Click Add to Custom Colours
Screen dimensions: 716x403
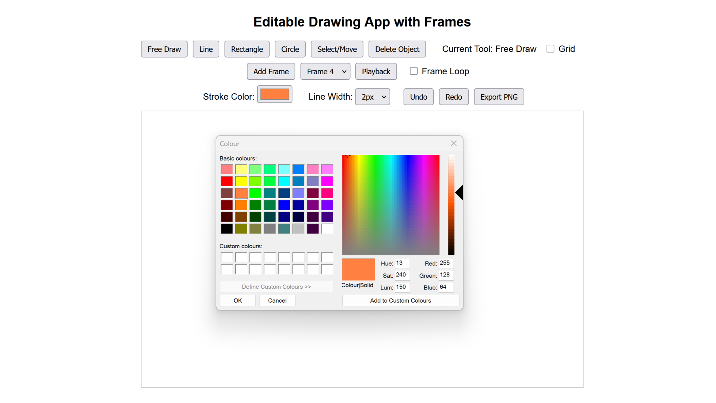(x=401, y=301)
